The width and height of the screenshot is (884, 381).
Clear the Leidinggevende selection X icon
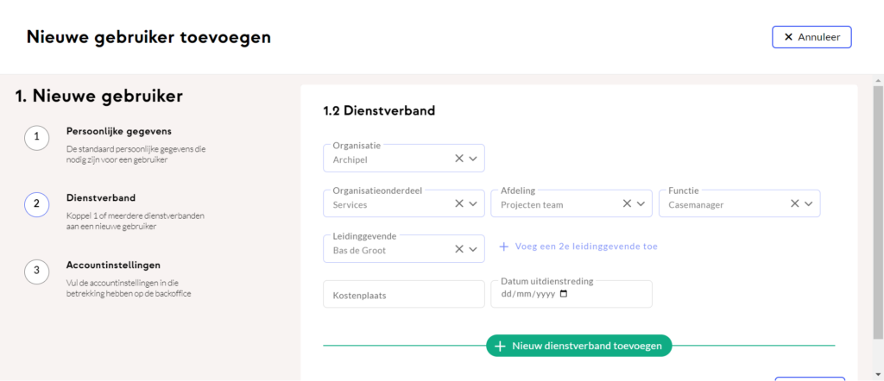pos(459,249)
